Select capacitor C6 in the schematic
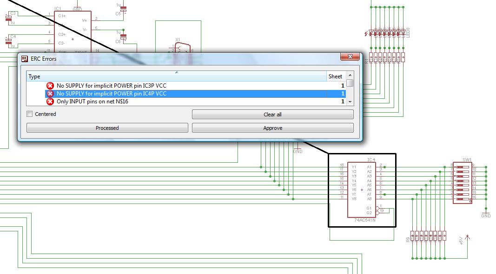This screenshot has width=496, height=274. (123, 37)
